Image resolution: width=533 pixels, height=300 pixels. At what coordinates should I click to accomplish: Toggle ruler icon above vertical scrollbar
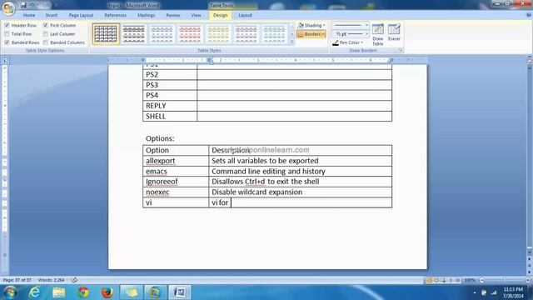tap(530, 61)
